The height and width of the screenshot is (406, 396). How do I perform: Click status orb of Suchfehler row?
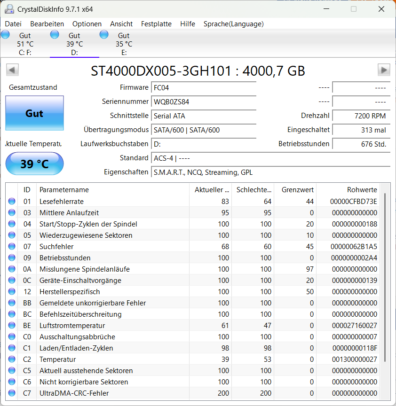coord(12,246)
